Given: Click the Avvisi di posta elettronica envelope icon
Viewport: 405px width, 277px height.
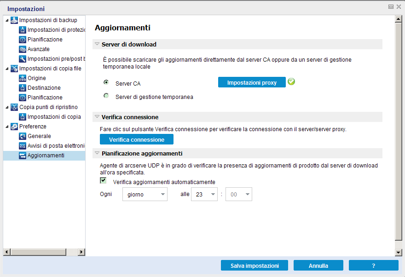Looking at the screenshot, I should tap(23, 146).
